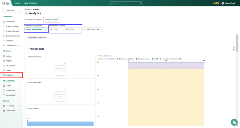Toggle 'En cours de validation' legend series

click(x=126, y=59)
